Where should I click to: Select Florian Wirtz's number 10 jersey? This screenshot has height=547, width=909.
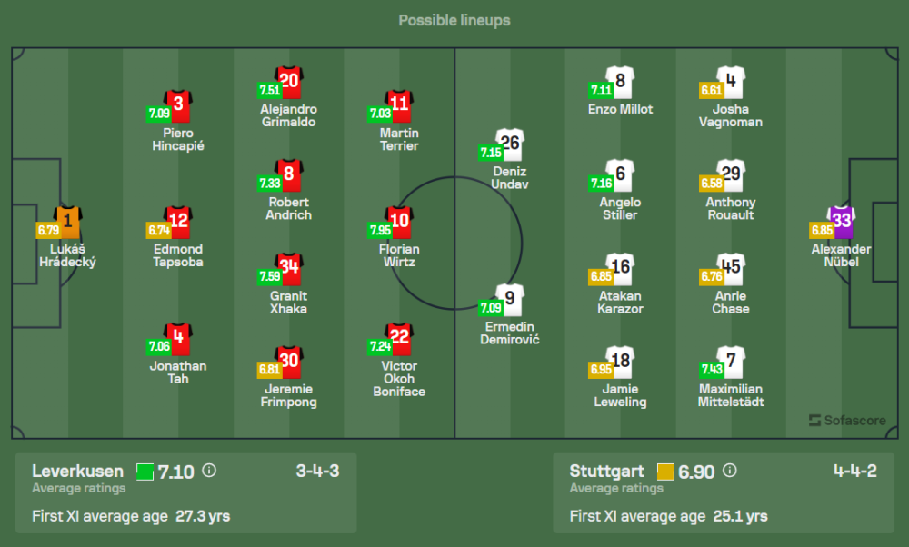pyautogui.click(x=400, y=220)
